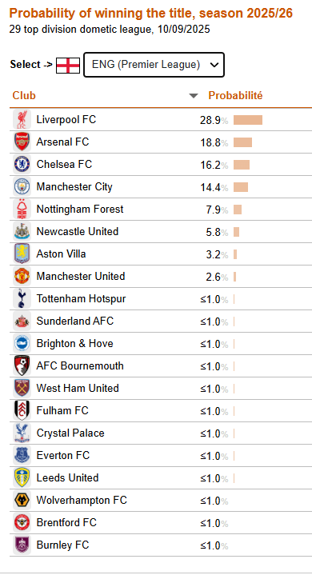The height and width of the screenshot is (575, 312).
Task: Click Arsenal FC's 18.8% probability bar
Action: click(x=242, y=142)
